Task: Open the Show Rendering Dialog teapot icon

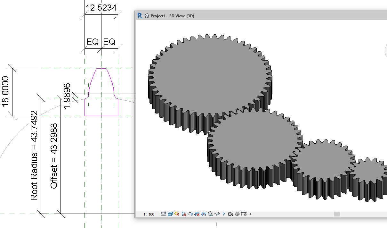Action: (190, 214)
